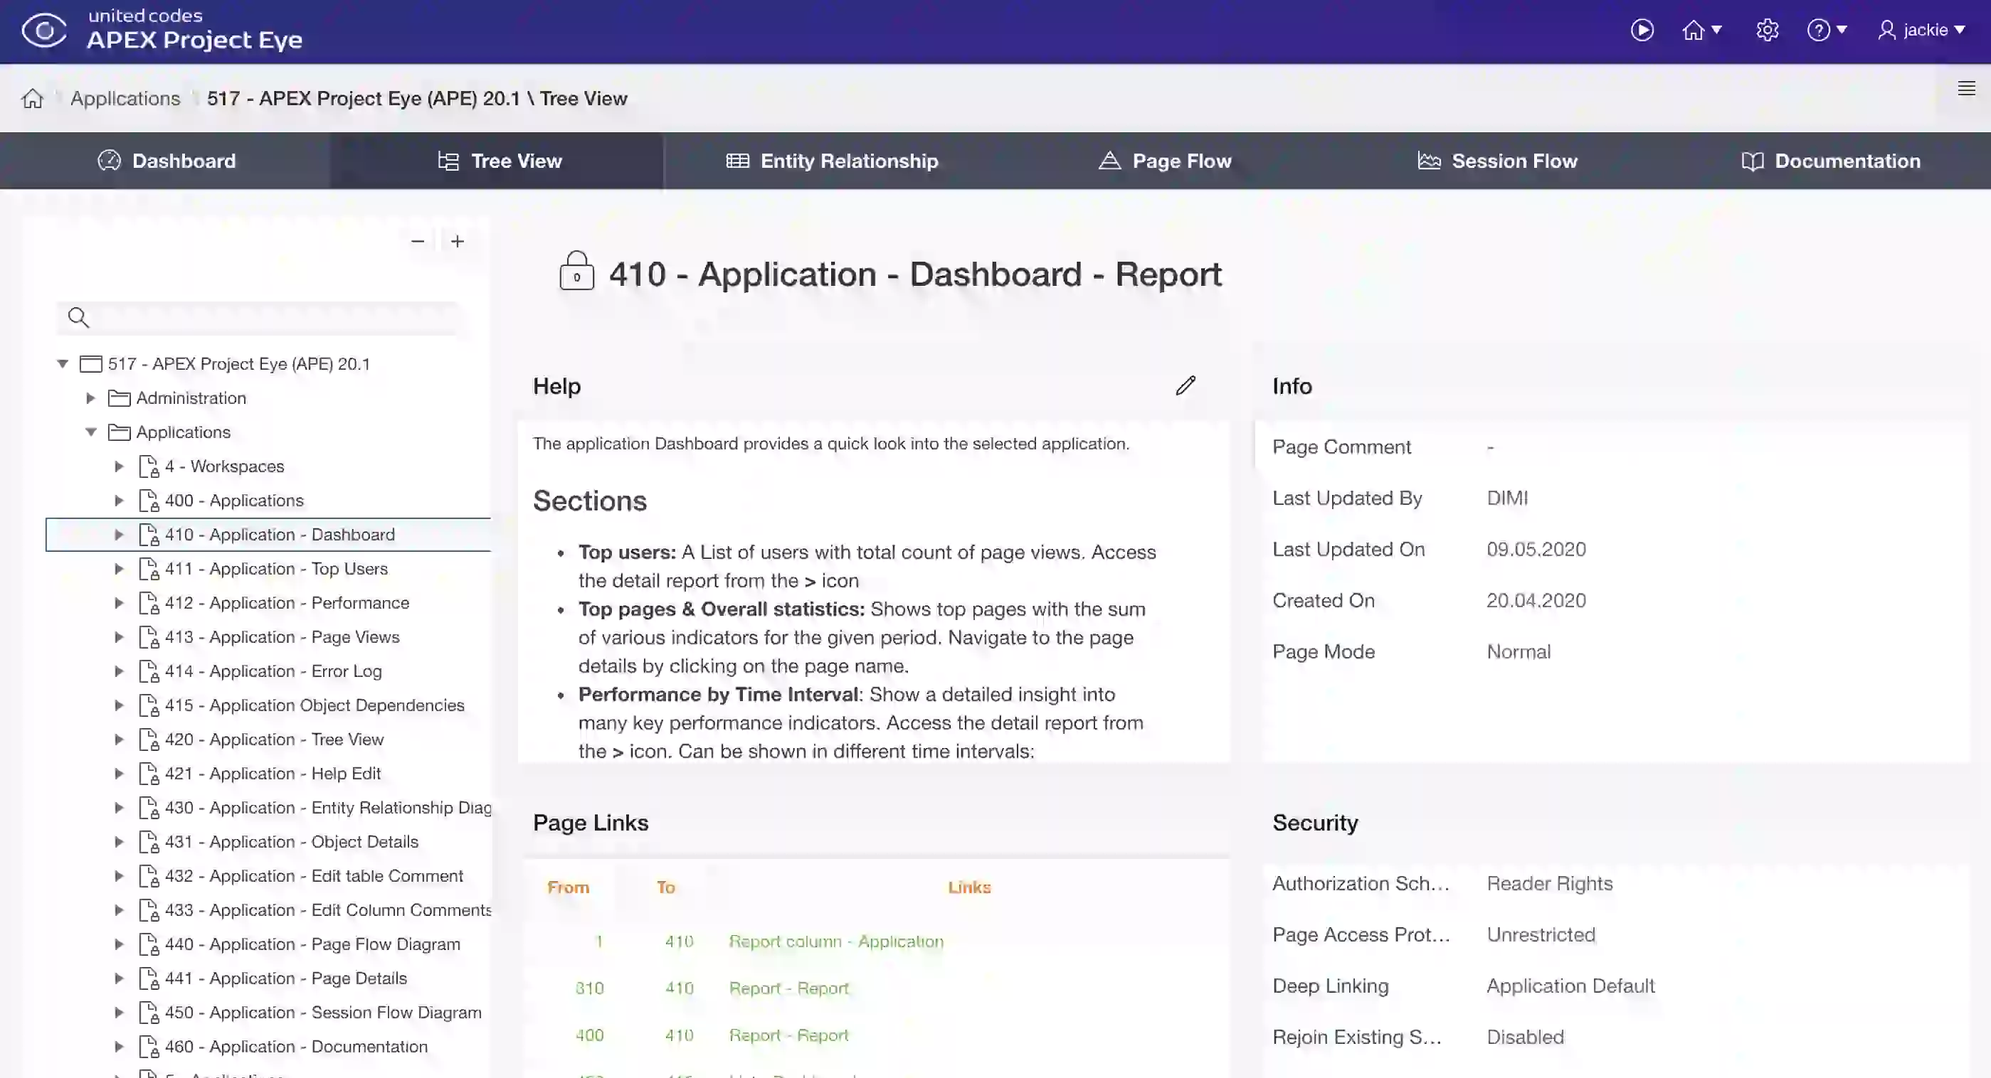Expand 410 - Application - Dashboard node
Viewport: 1991px width, 1078px height.
119,534
